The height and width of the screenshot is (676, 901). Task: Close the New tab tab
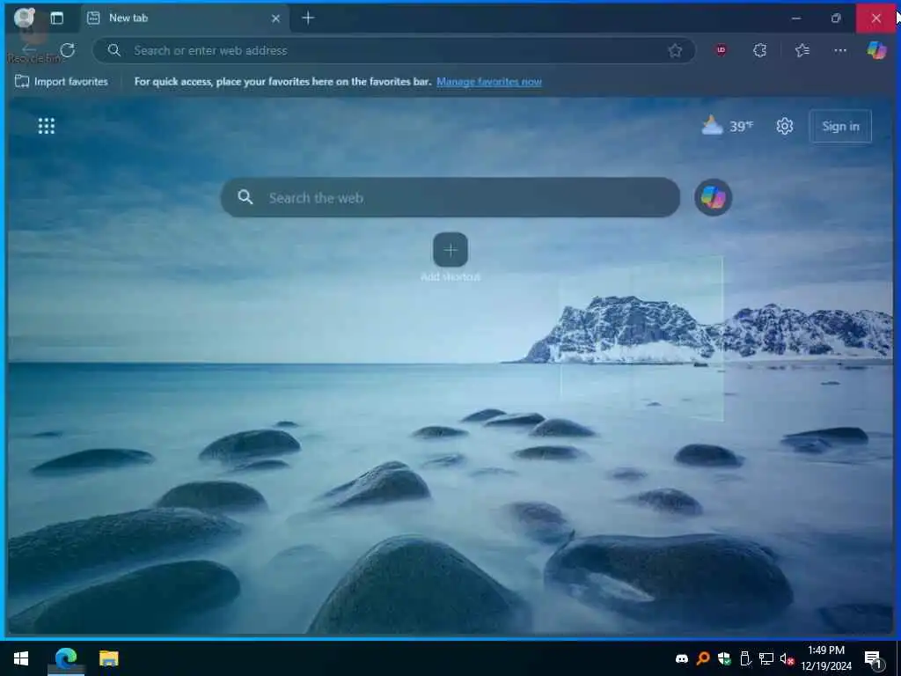[275, 18]
